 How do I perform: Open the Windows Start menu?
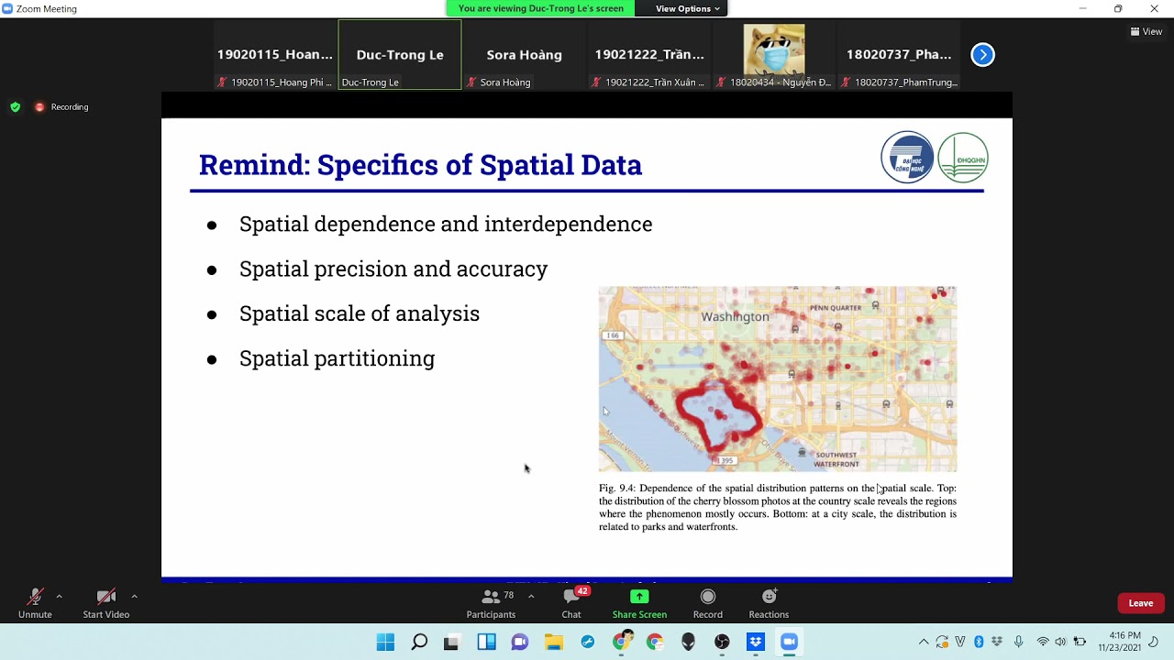click(385, 642)
